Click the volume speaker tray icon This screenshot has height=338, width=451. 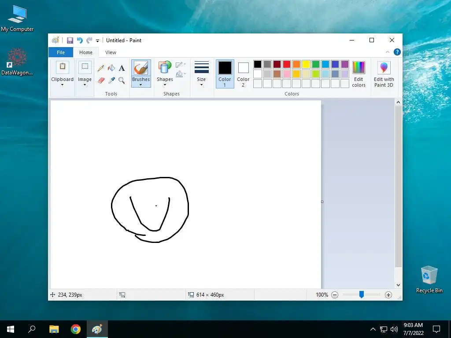(x=394, y=329)
